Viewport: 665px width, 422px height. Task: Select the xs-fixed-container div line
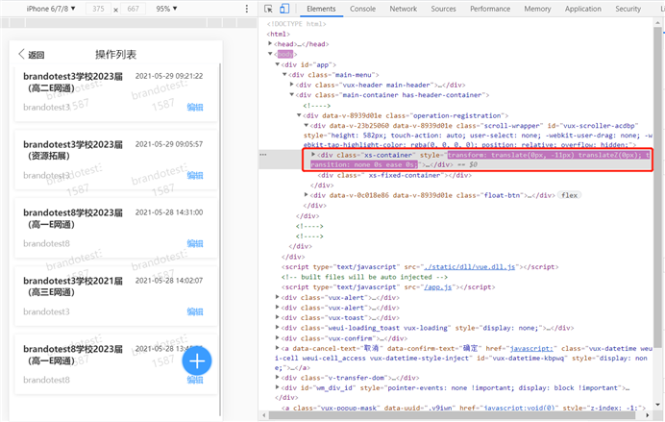click(394, 175)
